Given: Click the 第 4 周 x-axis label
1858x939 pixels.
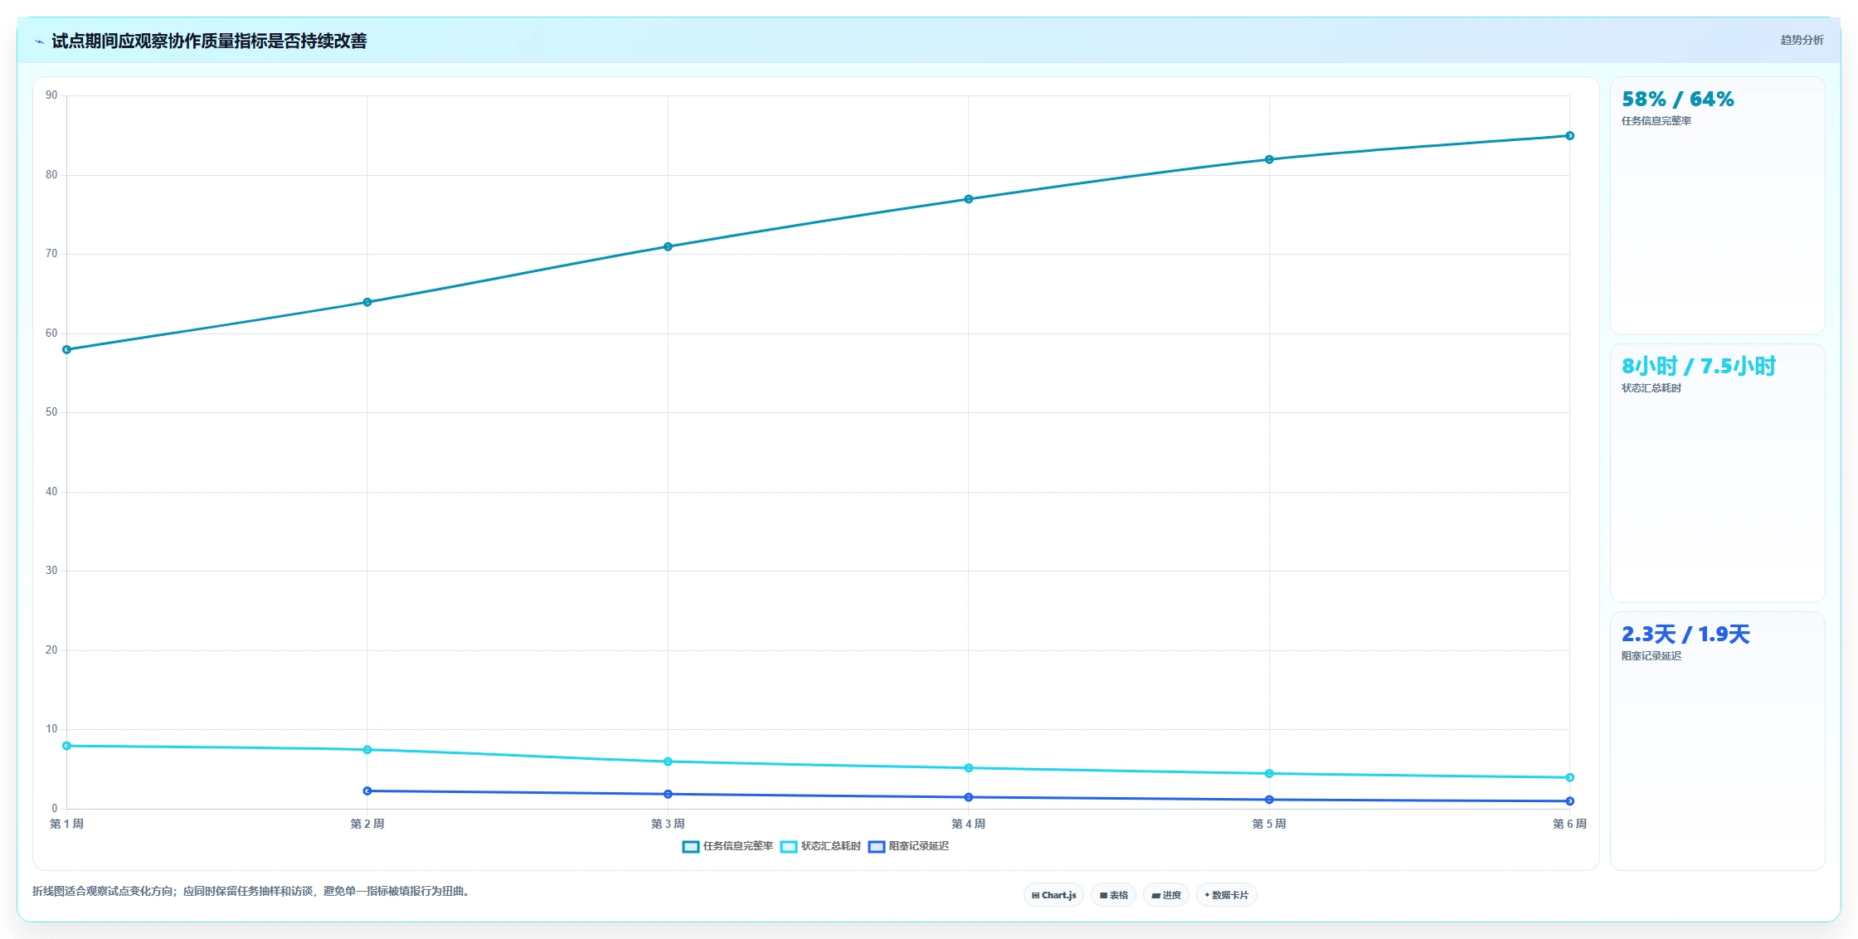Looking at the screenshot, I should (969, 824).
